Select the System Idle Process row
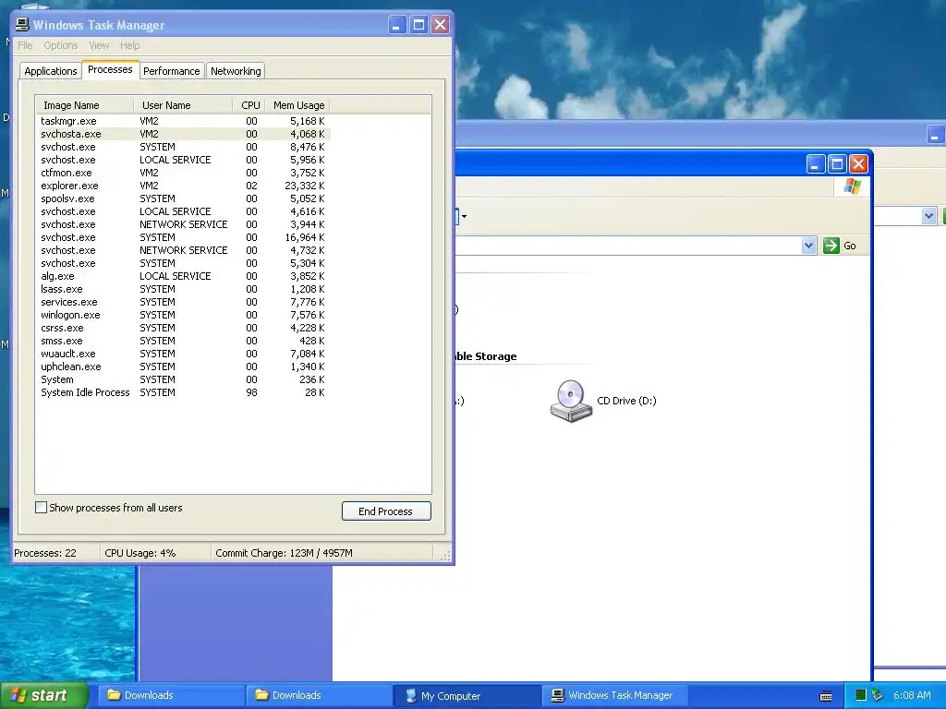Image resolution: width=946 pixels, height=709 pixels. (183, 392)
